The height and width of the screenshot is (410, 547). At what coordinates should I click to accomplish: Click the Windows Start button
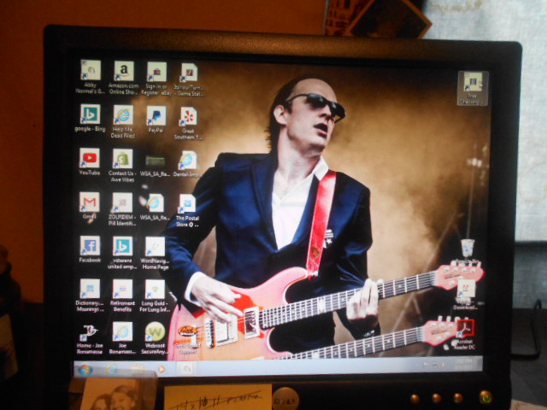(84, 369)
